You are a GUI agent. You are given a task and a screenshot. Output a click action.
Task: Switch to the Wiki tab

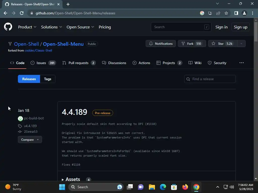click(x=195, y=63)
